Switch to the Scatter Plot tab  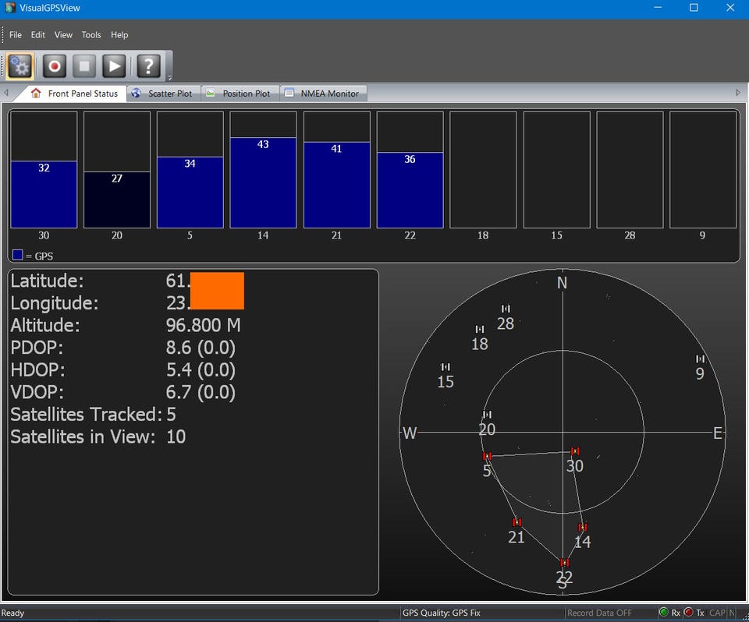[x=163, y=94]
